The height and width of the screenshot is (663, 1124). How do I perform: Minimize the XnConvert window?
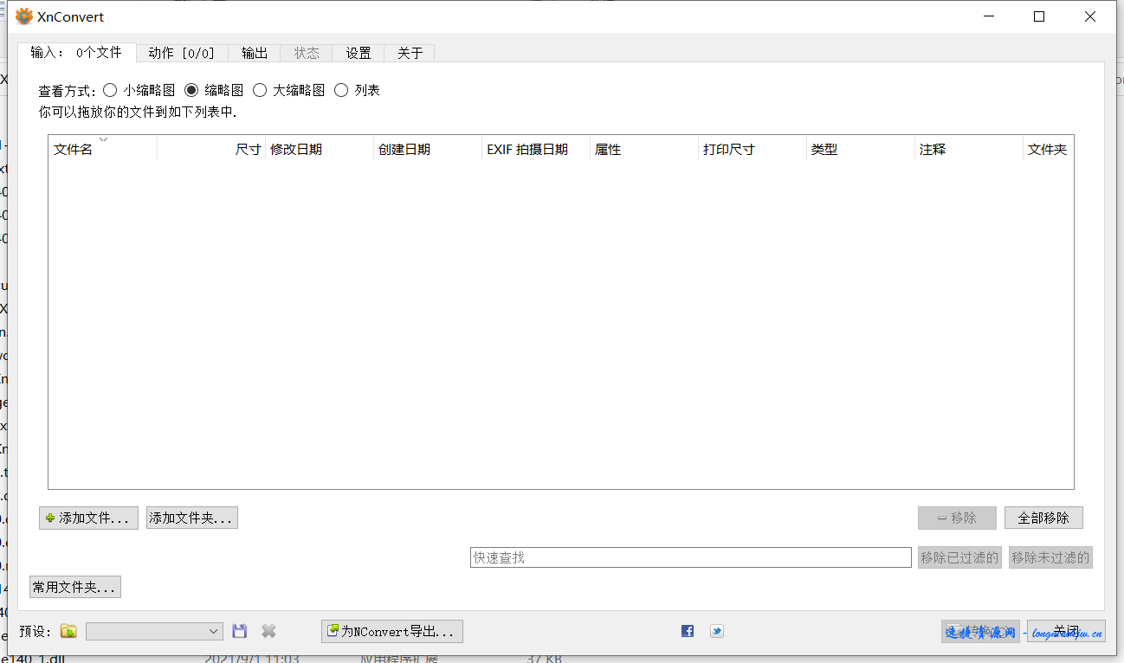pyautogui.click(x=988, y=16)
